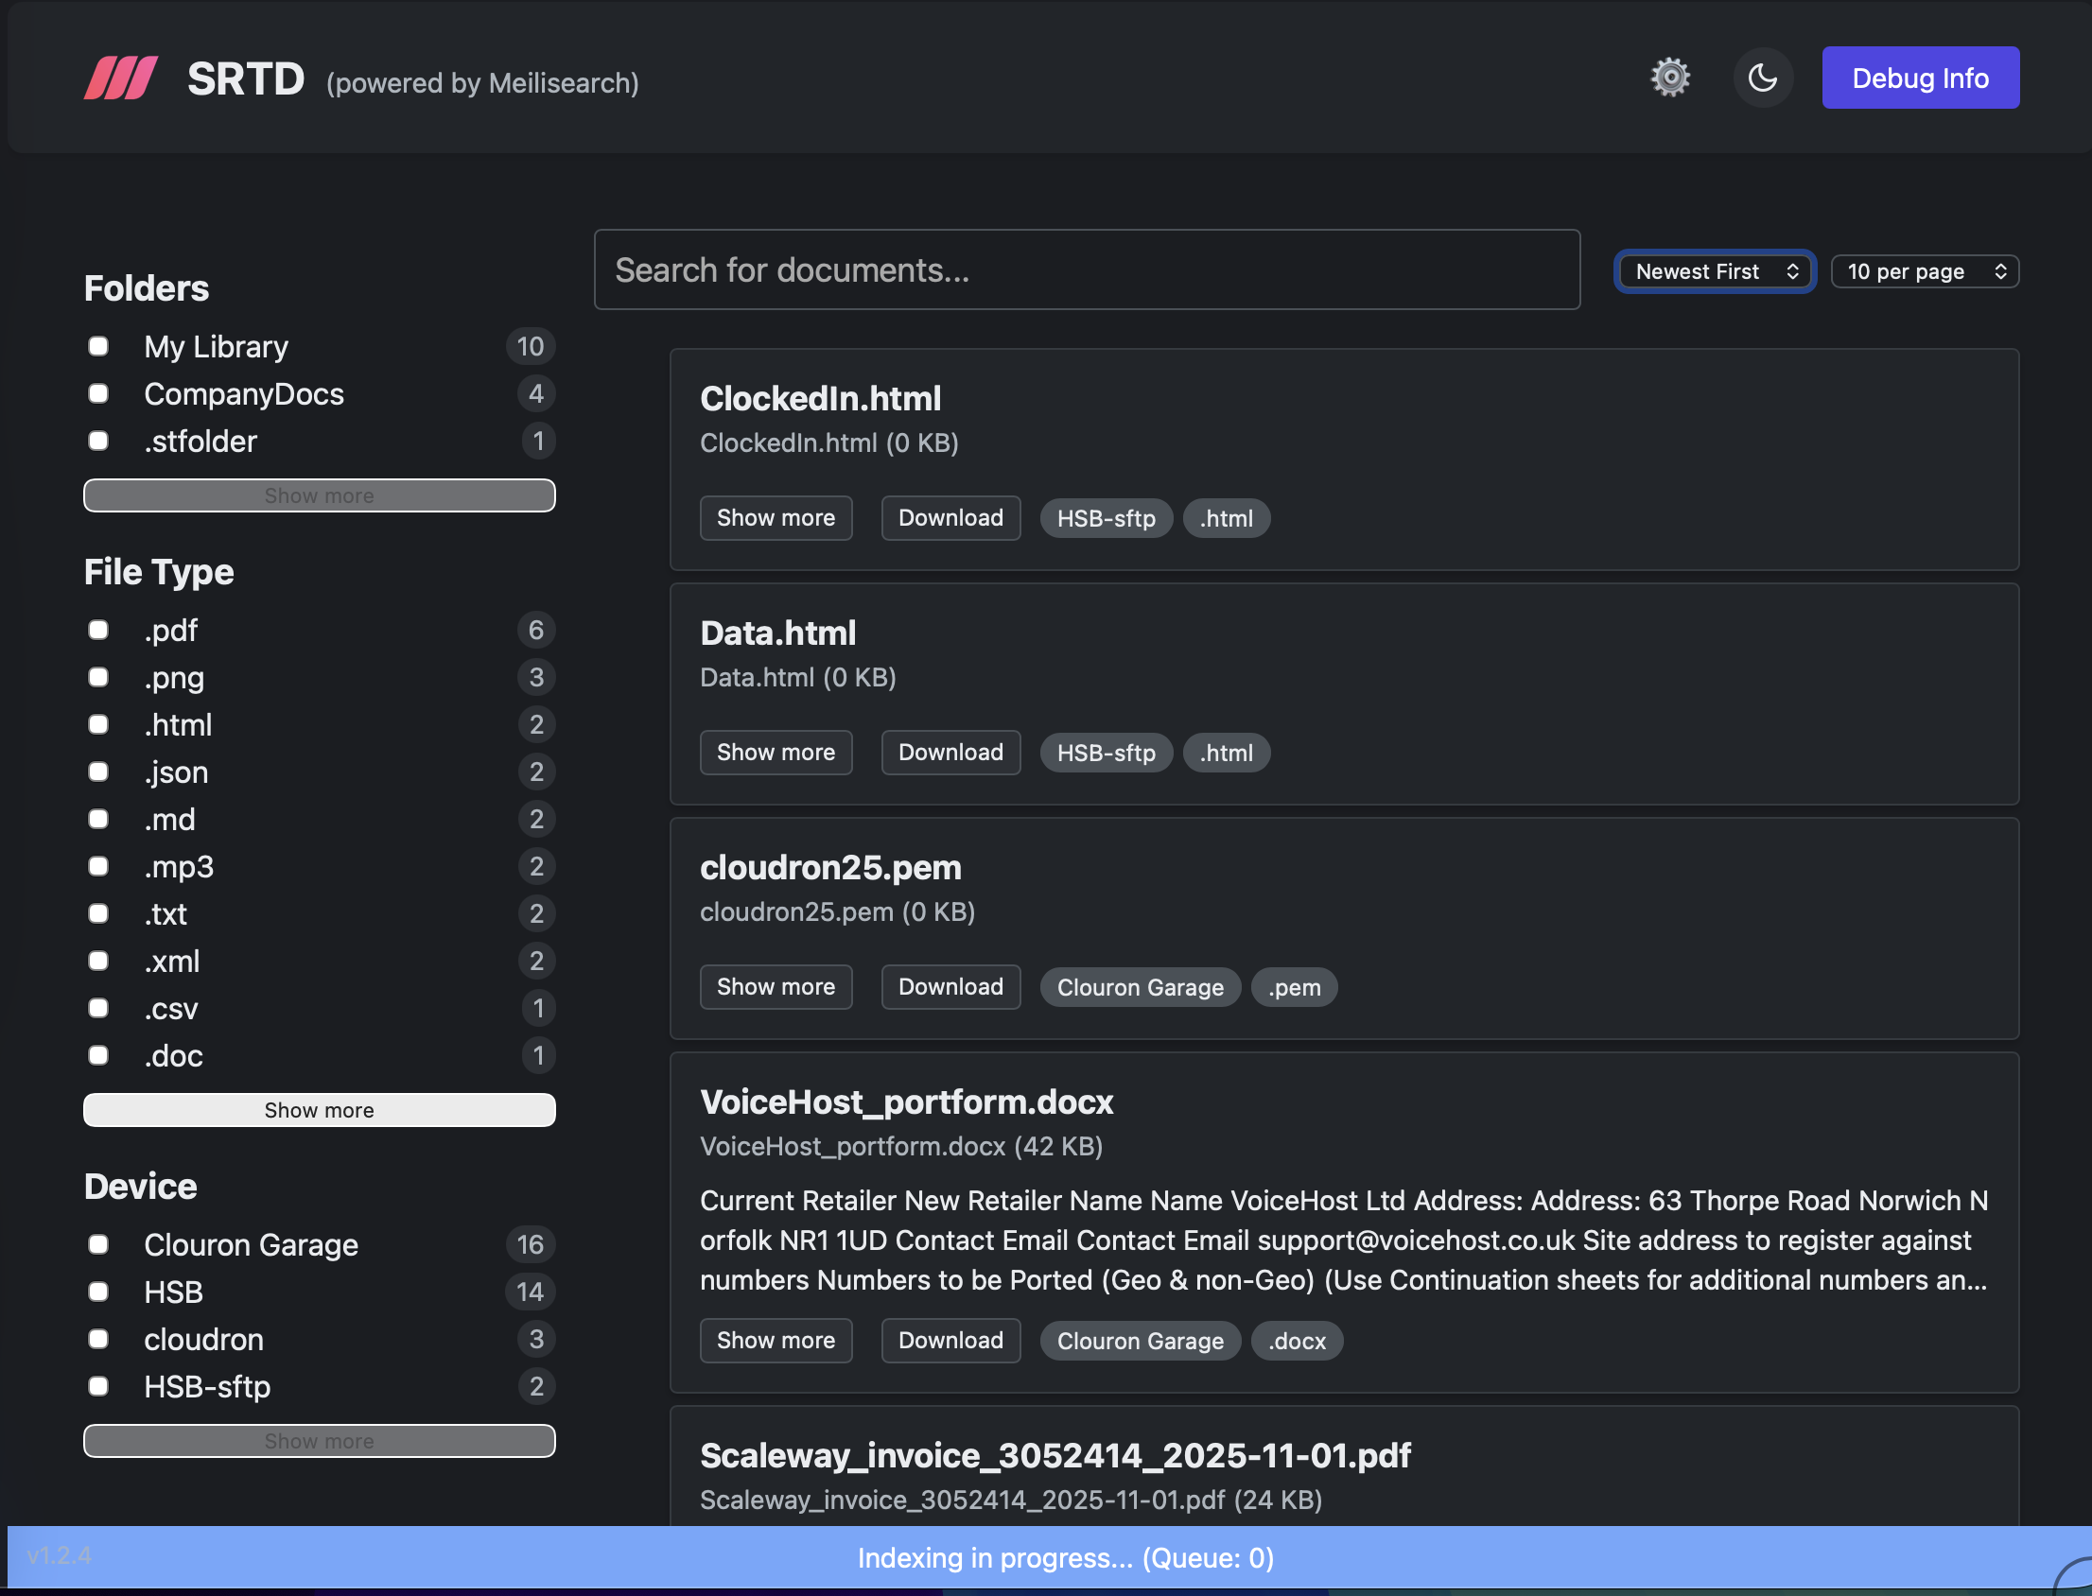Image resolution: width=2092 pixels, height=1596 pixels.
Task: Check the Clouron Garage device filter
Action: tap(97, 1244)
